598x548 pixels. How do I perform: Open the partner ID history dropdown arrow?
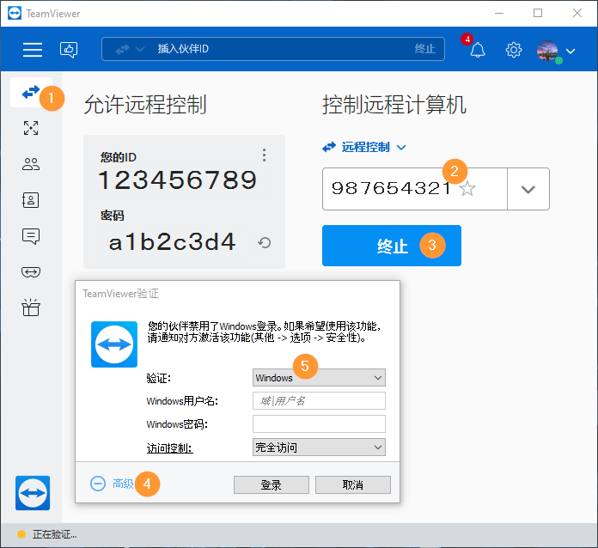(x=528, y=189)
